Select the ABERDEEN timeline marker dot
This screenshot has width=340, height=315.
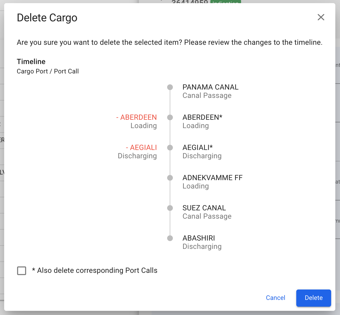(170, 117)
